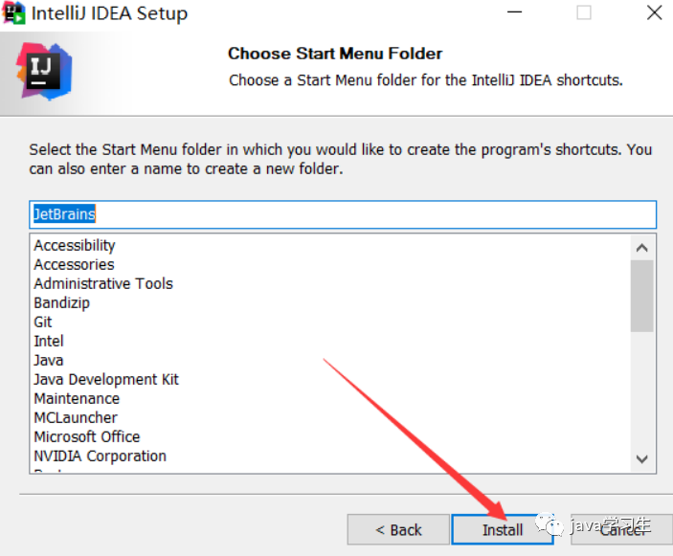Choose Microsoft Office folder
The width and height of the screenshot is (673, 556).
point(87,437)
